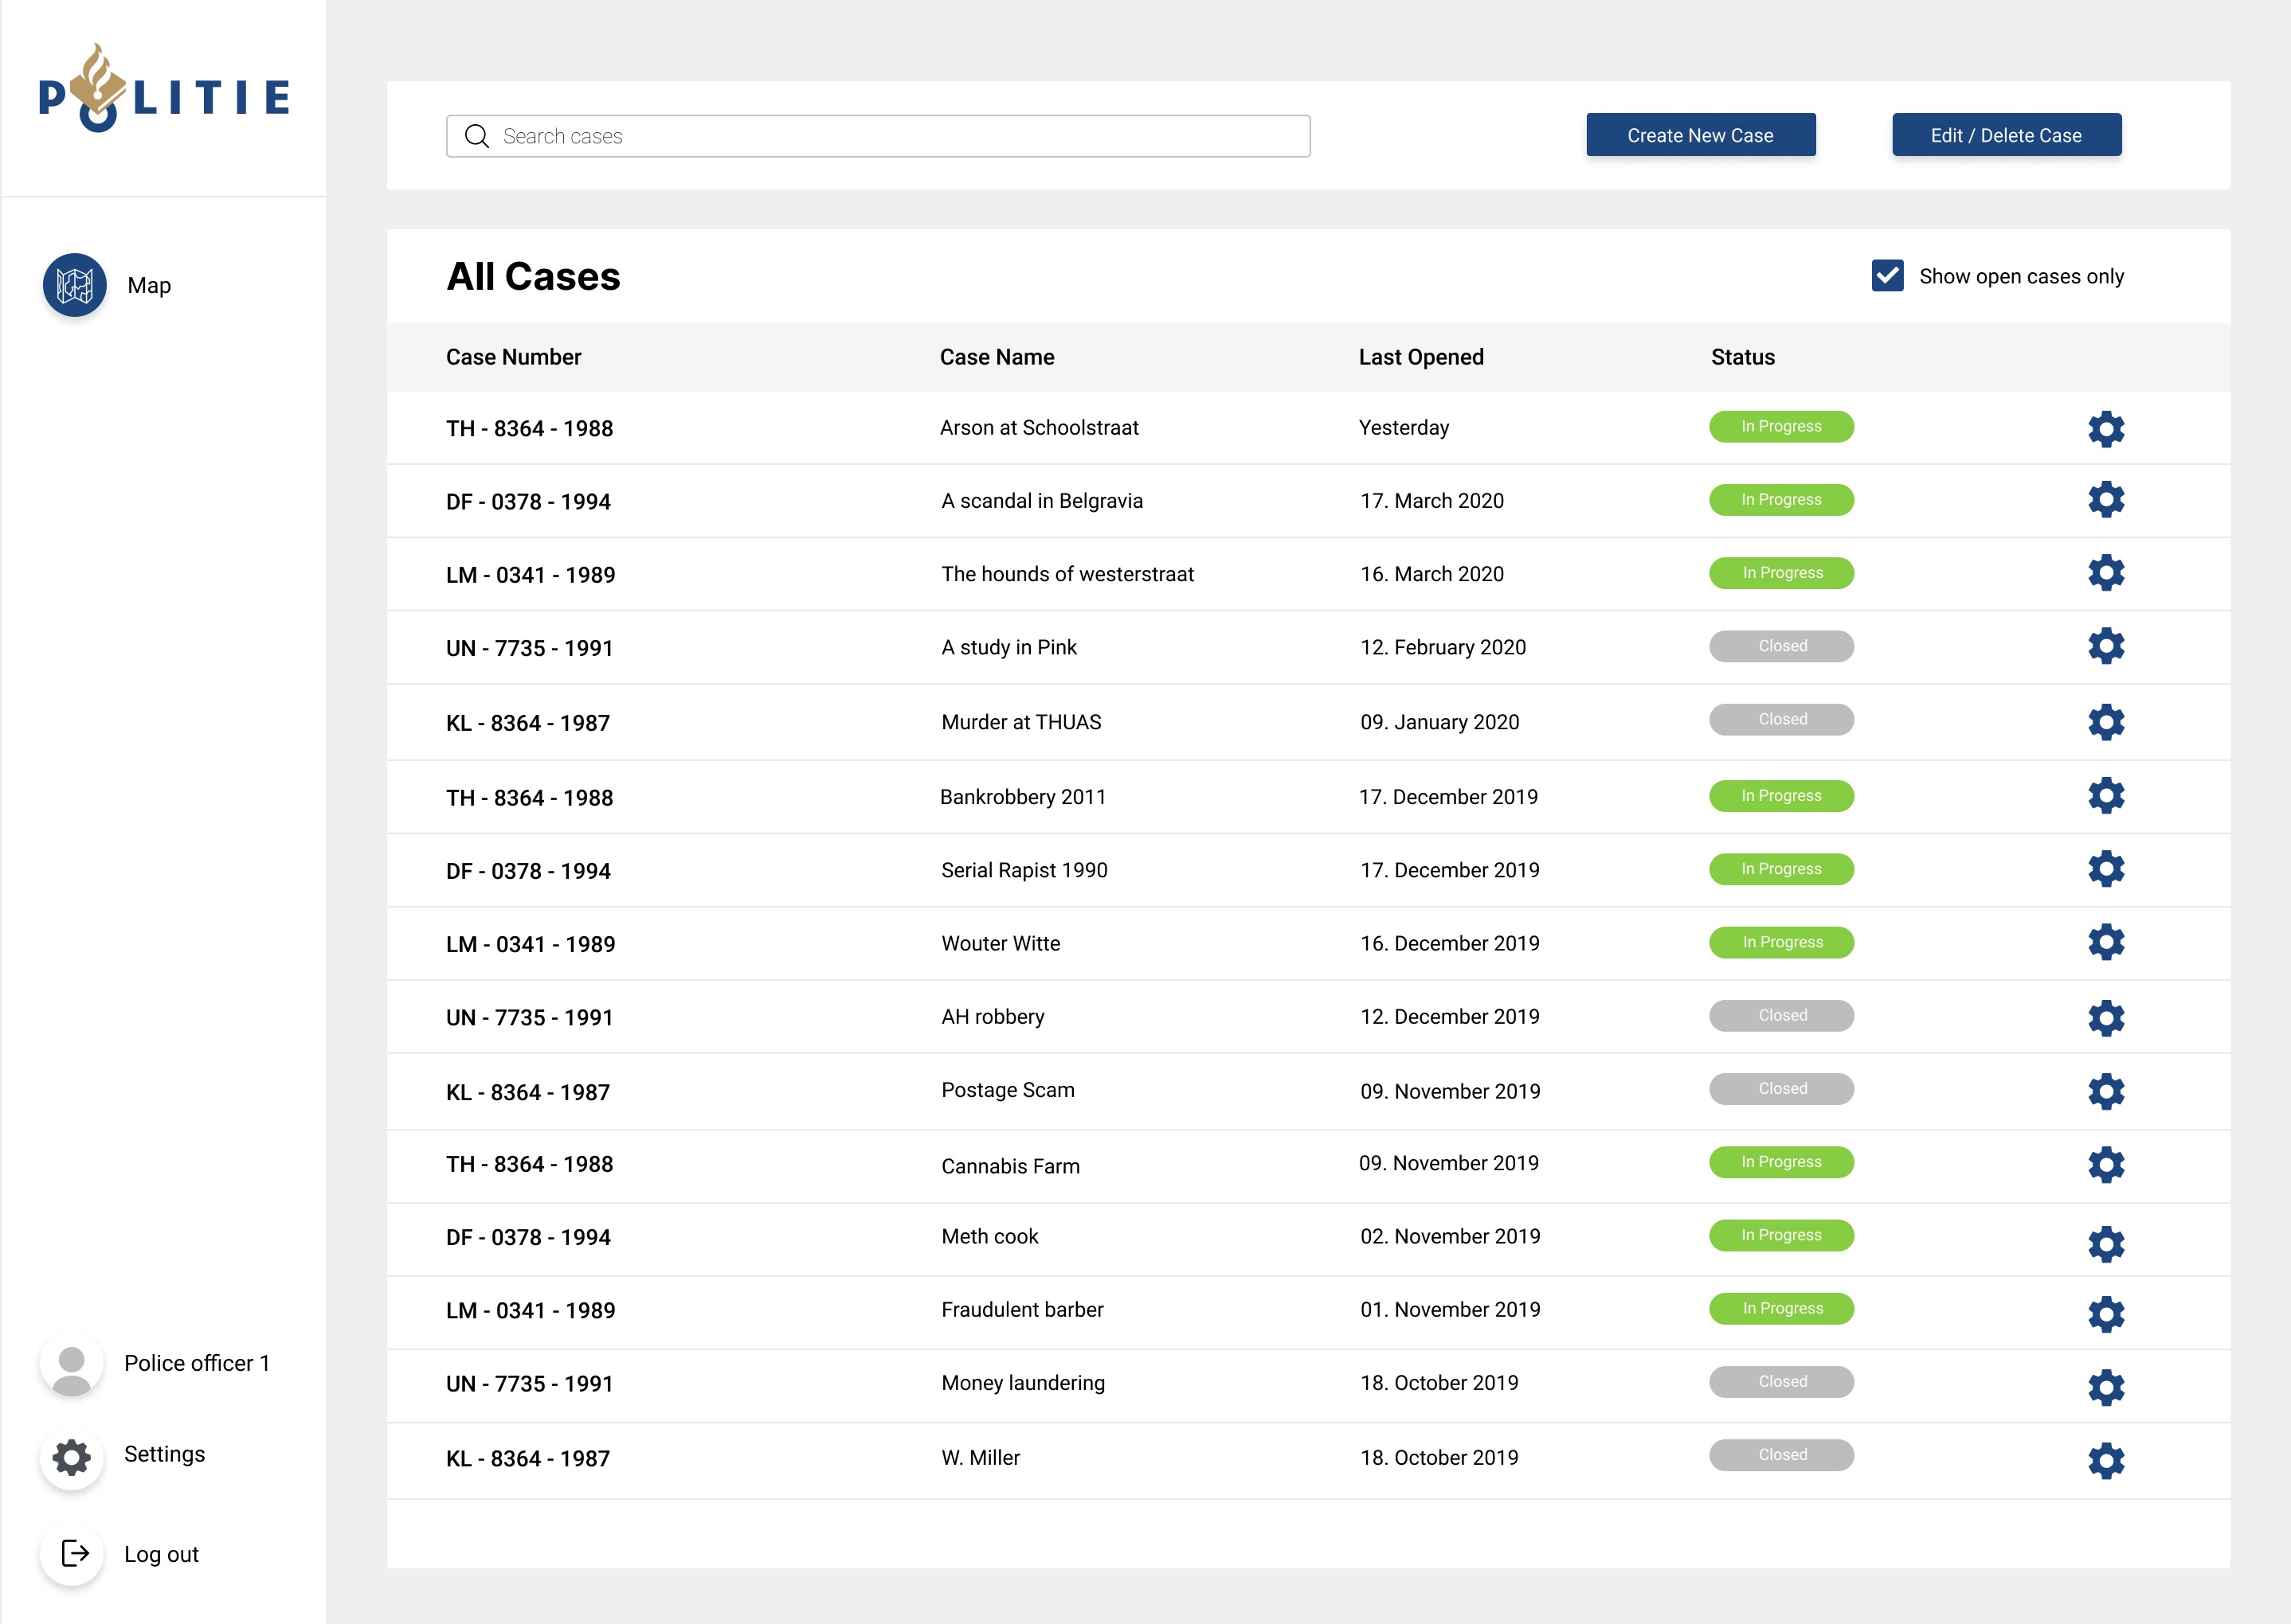Screen dimensions: 2291x1624
Task: Click Closed badge for AH robbery
Action: point(1780,1016)
